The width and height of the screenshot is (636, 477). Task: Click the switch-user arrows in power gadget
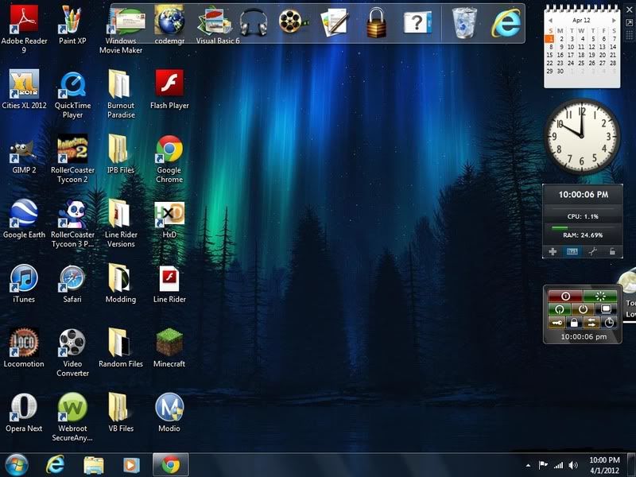click(x=591, y=323)
